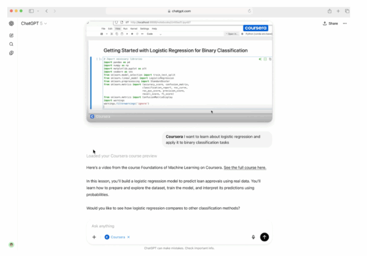Start a new chat via compose icon
Viewport: 367px width, 256px height.
[11, 35]
